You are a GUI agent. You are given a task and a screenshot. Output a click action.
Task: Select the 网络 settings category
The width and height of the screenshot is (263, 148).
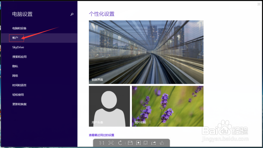pyautogui.click(x=15, y=76)
